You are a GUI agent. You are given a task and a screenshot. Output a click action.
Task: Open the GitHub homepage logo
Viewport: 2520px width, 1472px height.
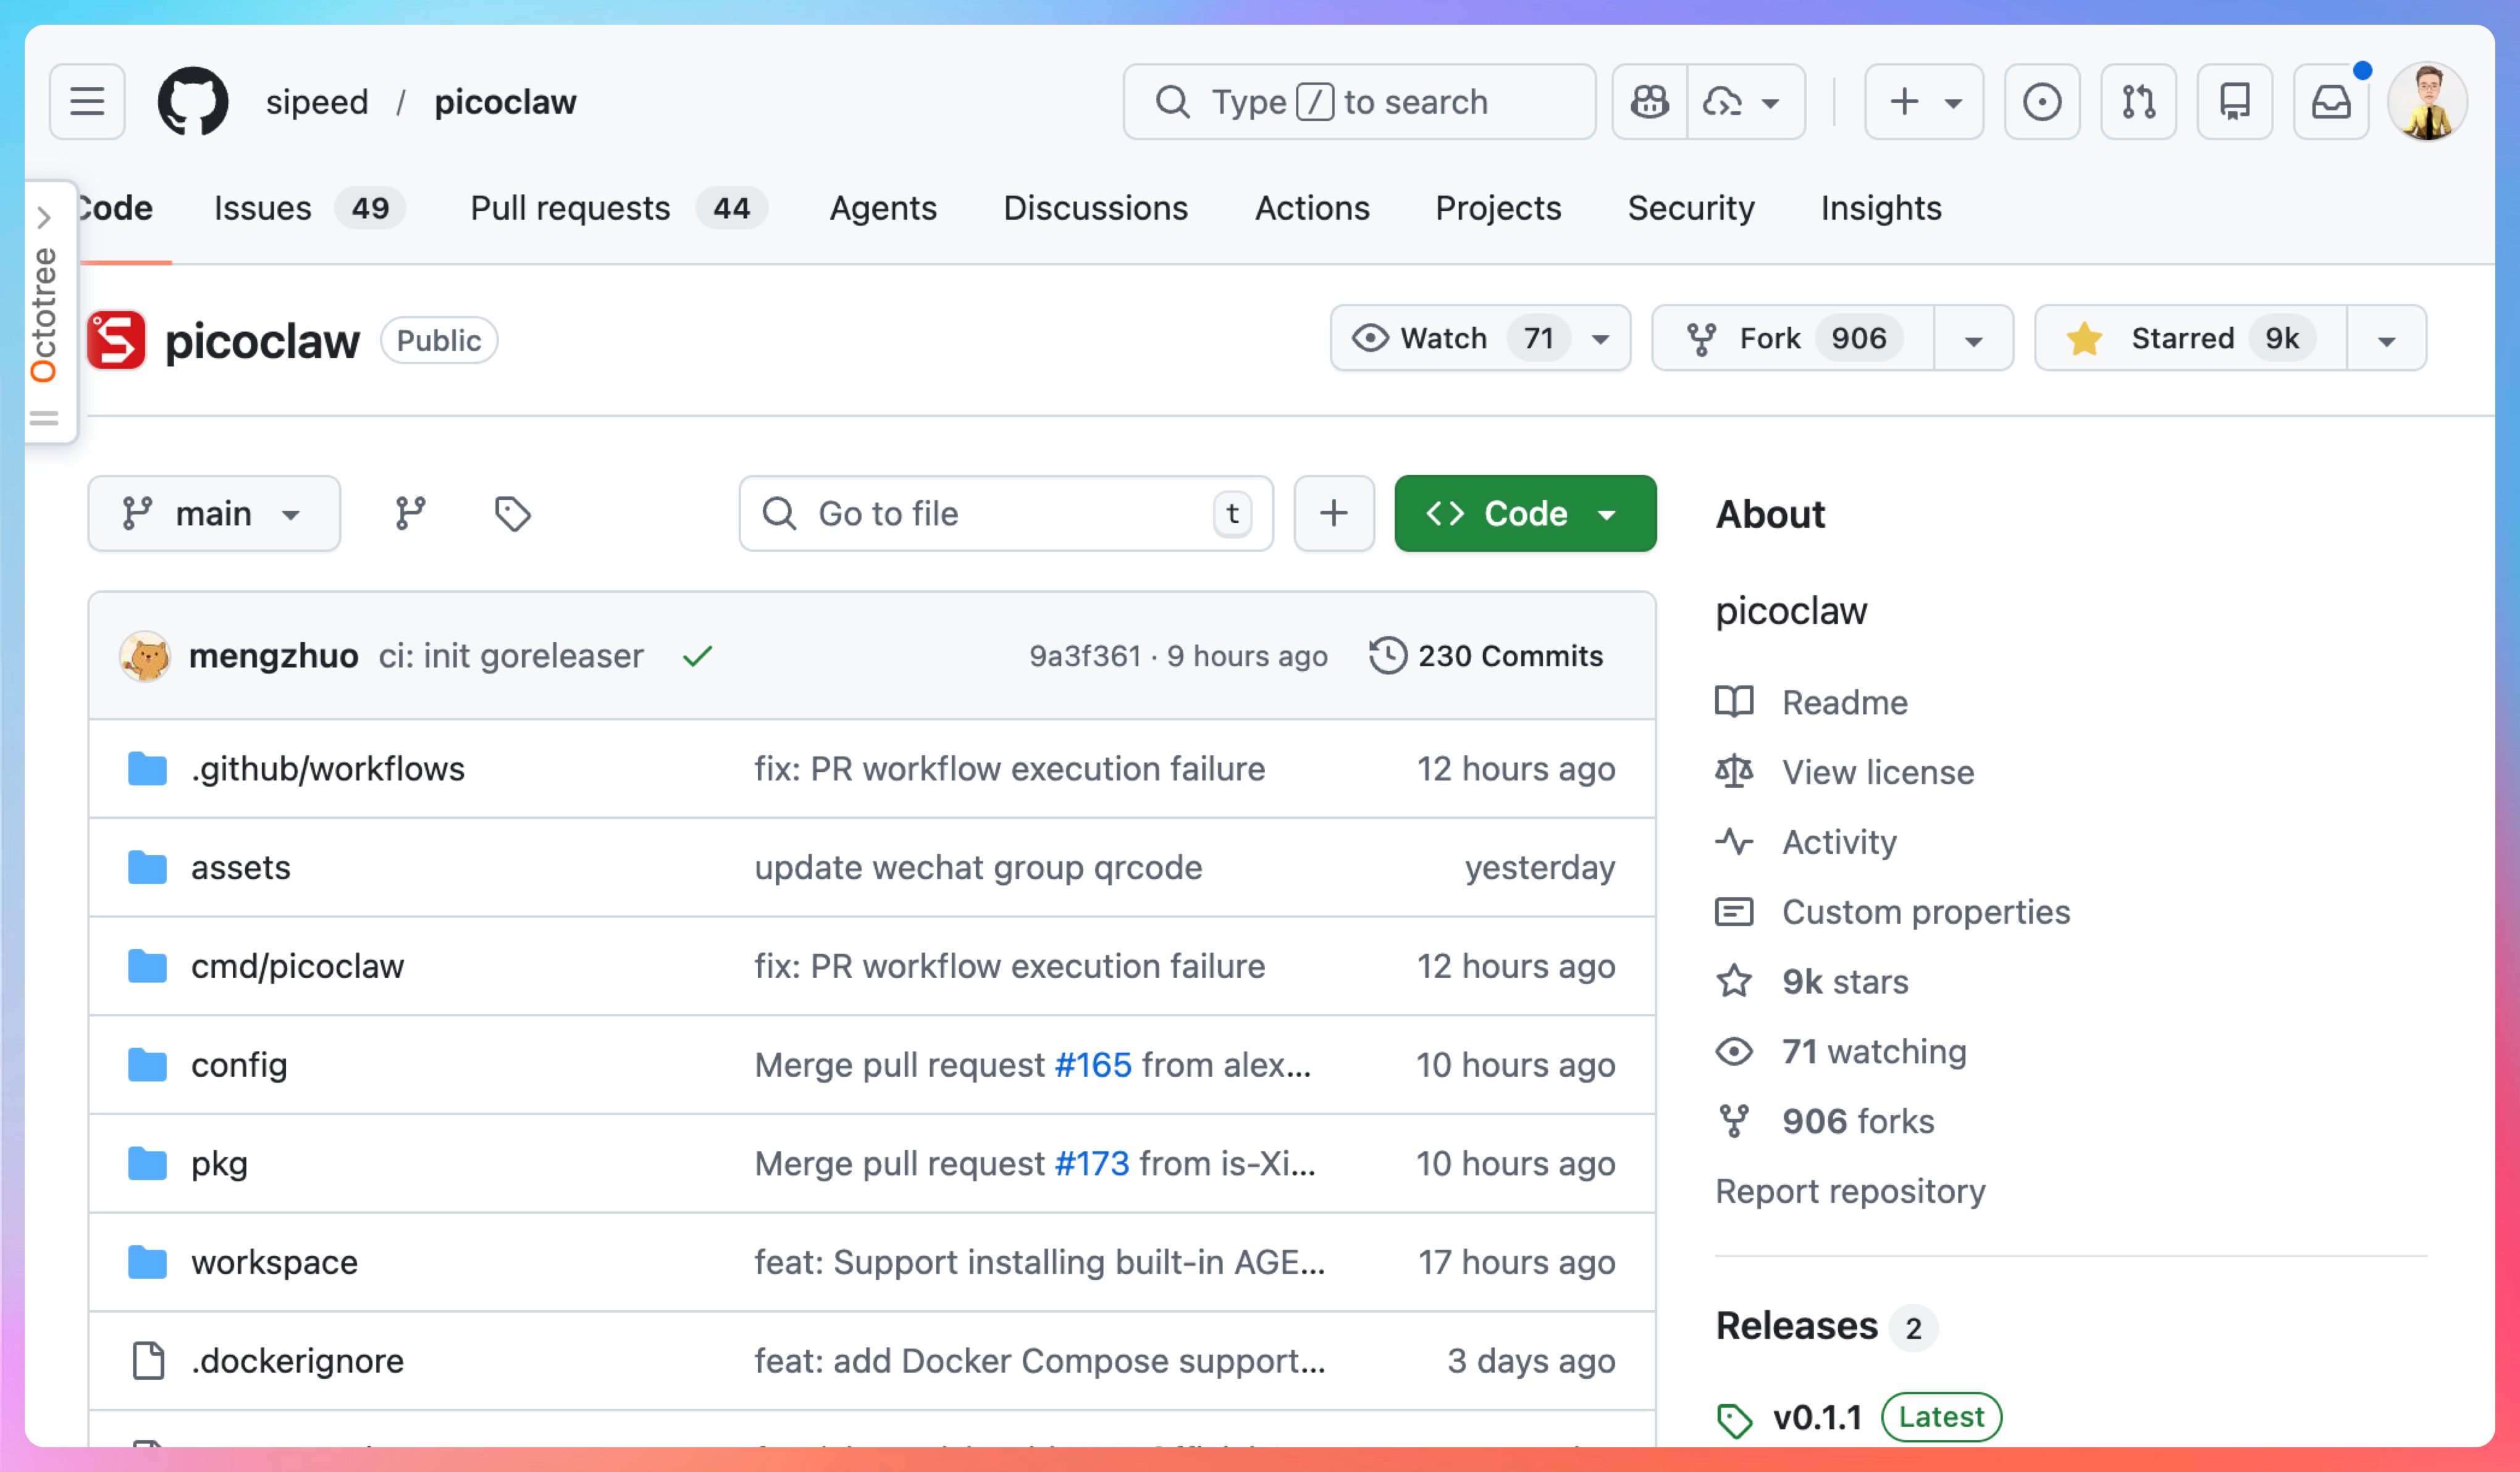[x=192, y=101]
